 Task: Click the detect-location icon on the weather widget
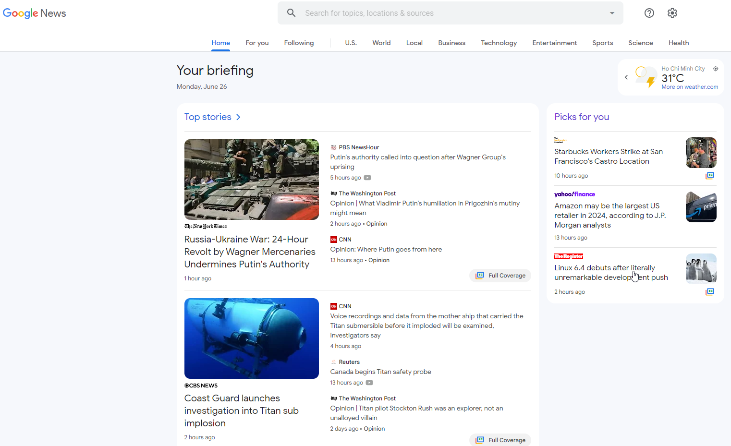[715, 69]
